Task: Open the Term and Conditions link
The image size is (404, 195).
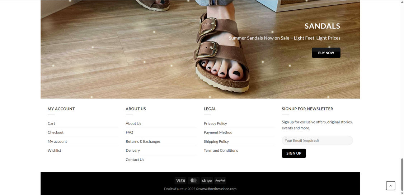Action: pos(221,151)
